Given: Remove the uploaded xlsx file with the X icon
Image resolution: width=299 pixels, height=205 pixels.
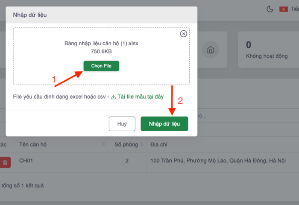Looking at the screenshot, I should pyautogui.click(x=184, y=34).
